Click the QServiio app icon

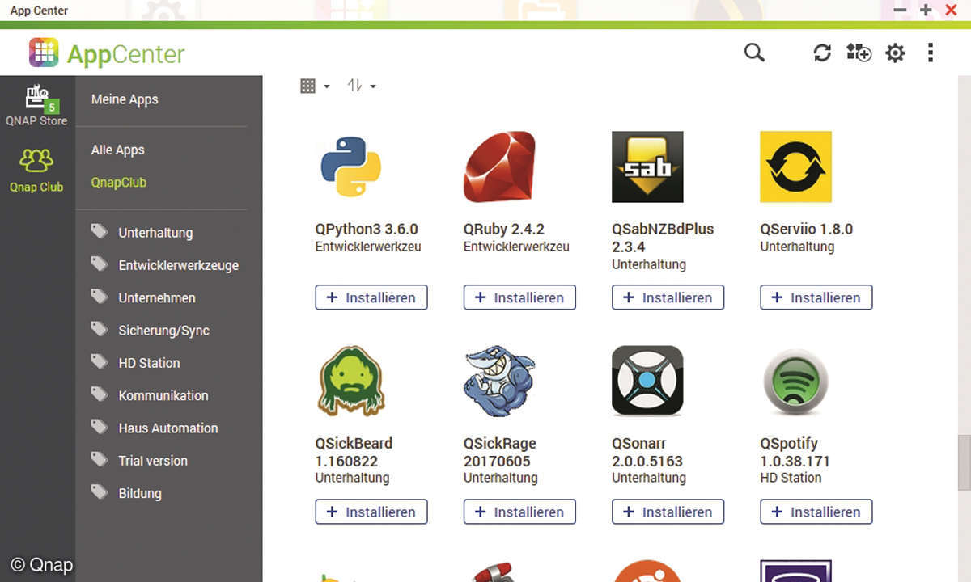[796, 167]
